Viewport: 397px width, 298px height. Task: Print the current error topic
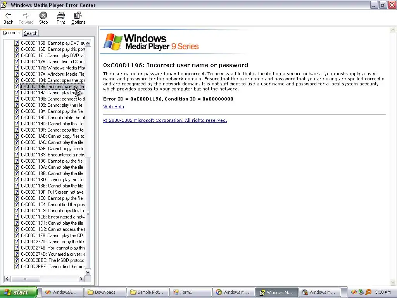point(60,18)
